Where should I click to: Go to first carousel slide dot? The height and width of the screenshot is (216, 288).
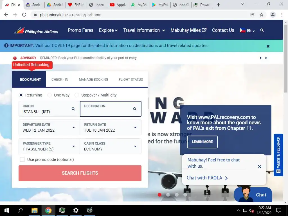[160, 195]
